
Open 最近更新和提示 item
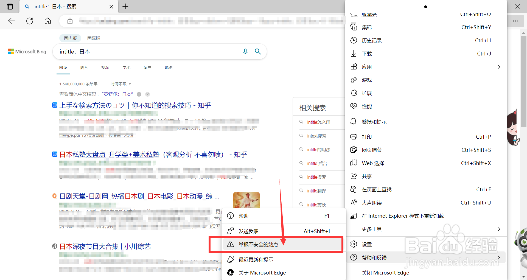pos(284,259)
